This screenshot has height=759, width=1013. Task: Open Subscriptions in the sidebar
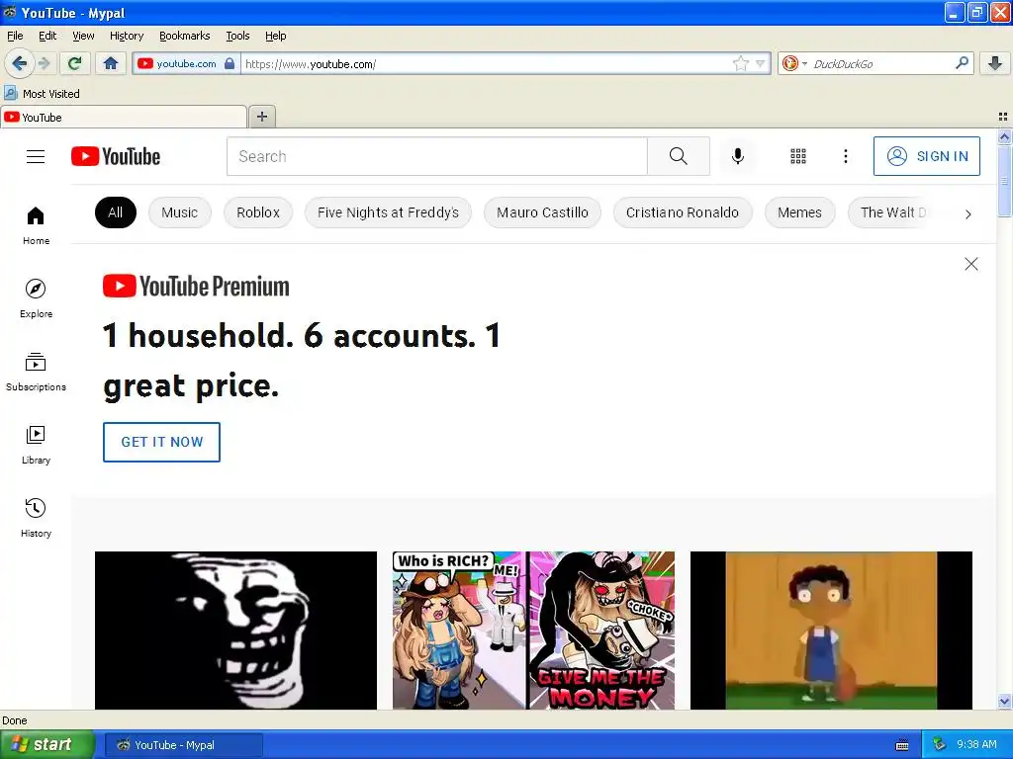tap(37, 372)
